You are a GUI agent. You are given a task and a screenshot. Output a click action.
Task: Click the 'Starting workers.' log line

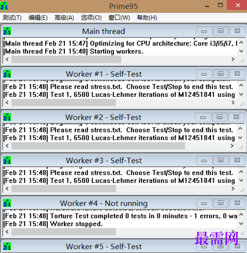[x=73, y=51]
